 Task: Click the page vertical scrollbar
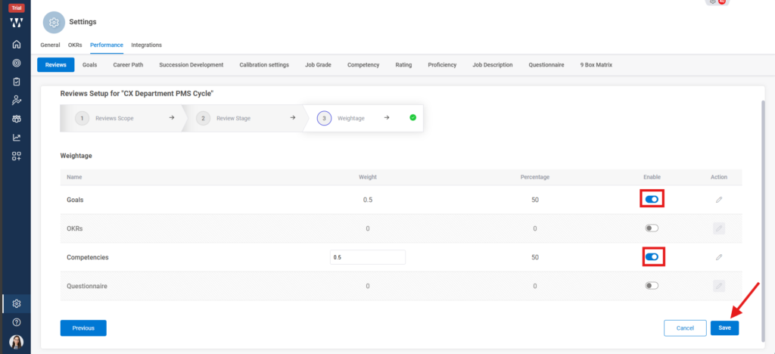(763, 219)
